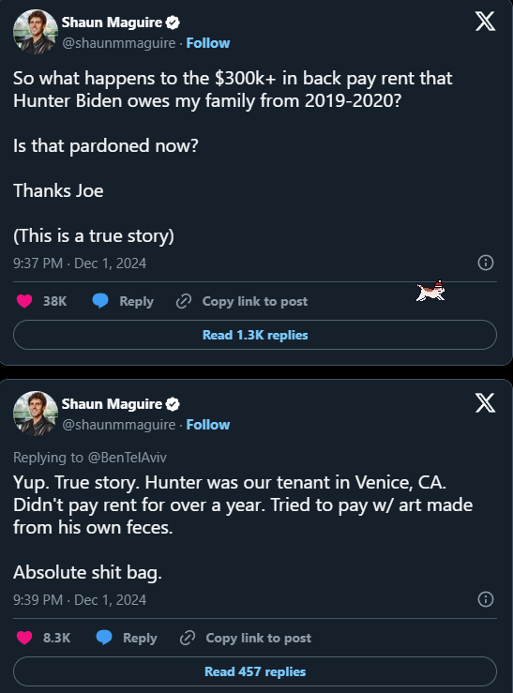Select the info icon beside 9:39 PM timestamp
The height and width of the screenshot is (693, 513).
click(x=486, y=600)
